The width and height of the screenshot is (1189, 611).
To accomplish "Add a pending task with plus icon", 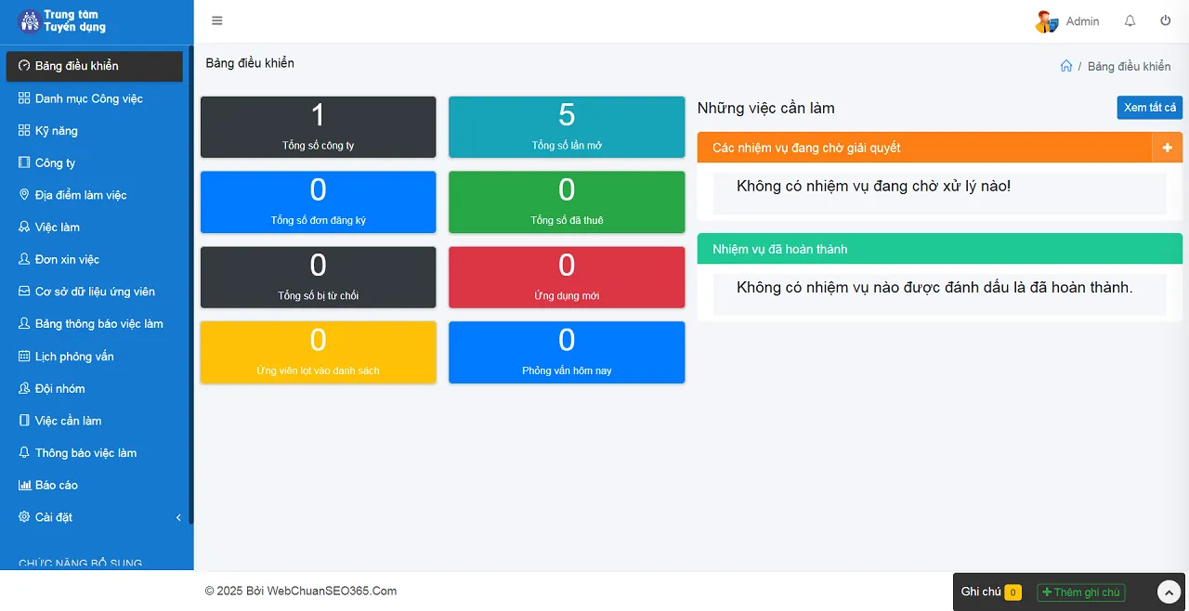I will tap(1167, 148).
